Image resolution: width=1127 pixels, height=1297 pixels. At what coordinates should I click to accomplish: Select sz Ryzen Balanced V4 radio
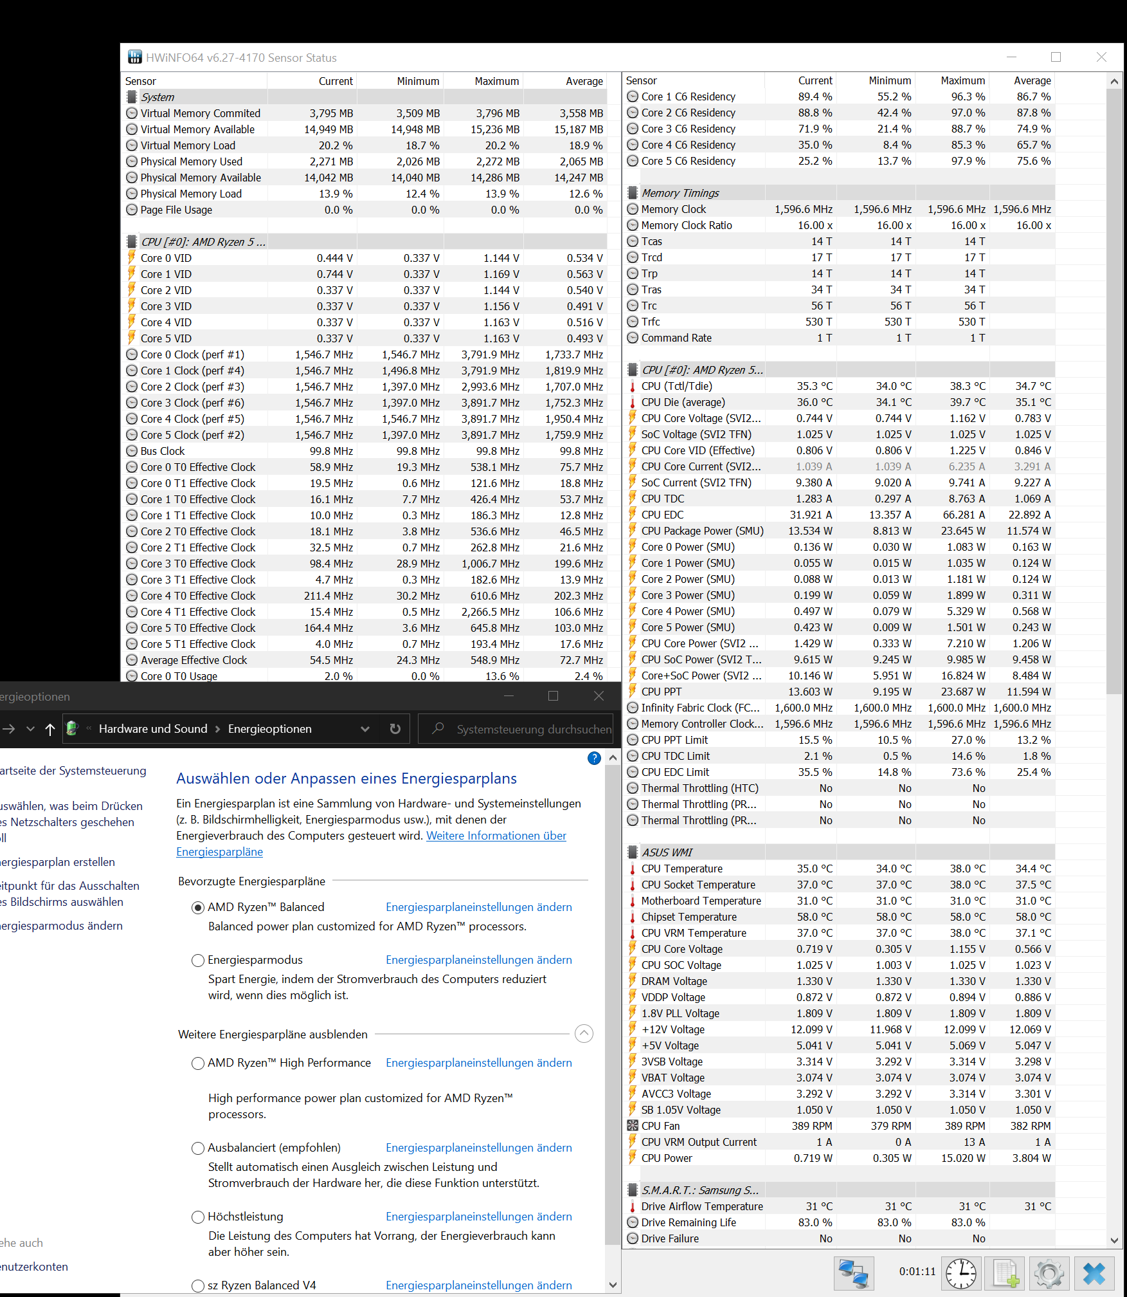coord(198,1285)
